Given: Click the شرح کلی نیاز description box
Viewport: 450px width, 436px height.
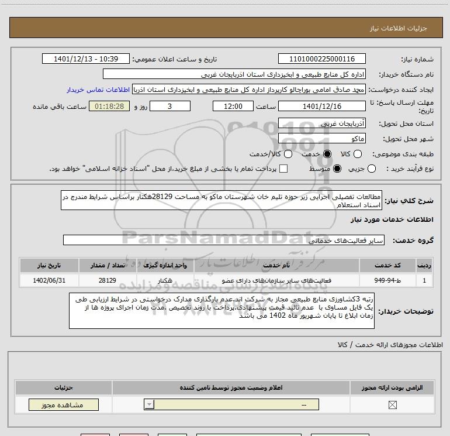Looking at the screenshot, I should tap(221, 200).
